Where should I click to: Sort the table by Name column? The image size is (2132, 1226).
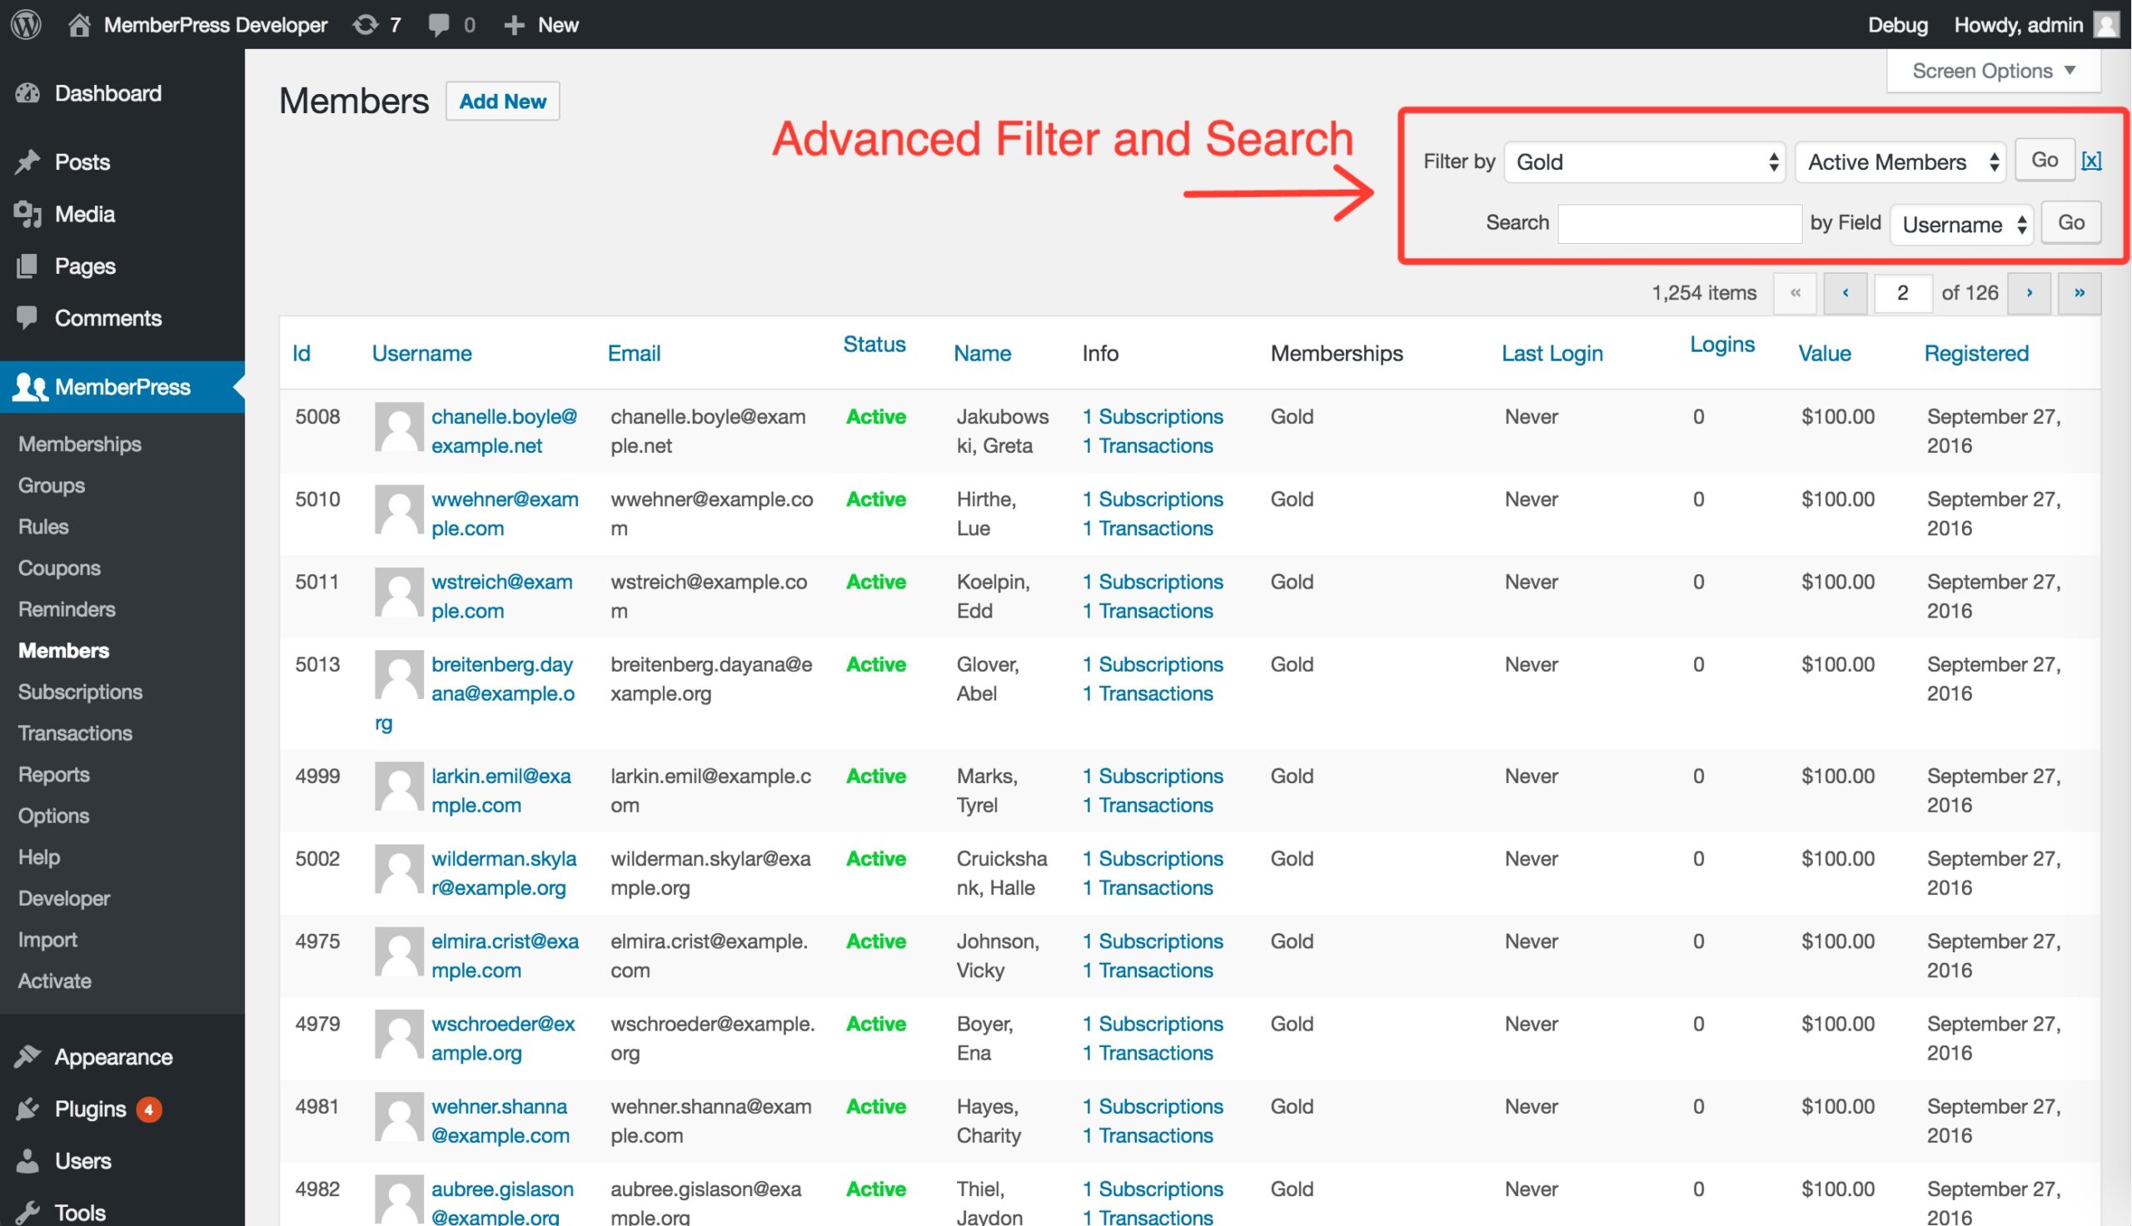tap(982, 353)
